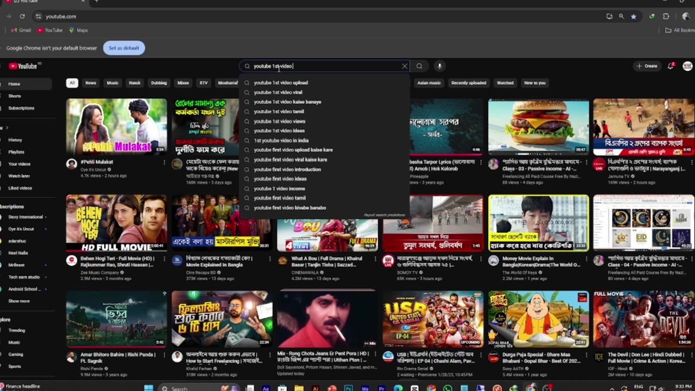Open options menu for Behen Hogi Teri video
The width and height of the screenshot is (695, 391).
(x=165, y=259)
